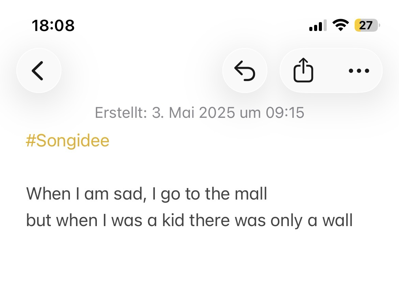The width and height of the screenshot is (399, 284).
Task: Tap the back chevron button
Action: click(39, 70)
